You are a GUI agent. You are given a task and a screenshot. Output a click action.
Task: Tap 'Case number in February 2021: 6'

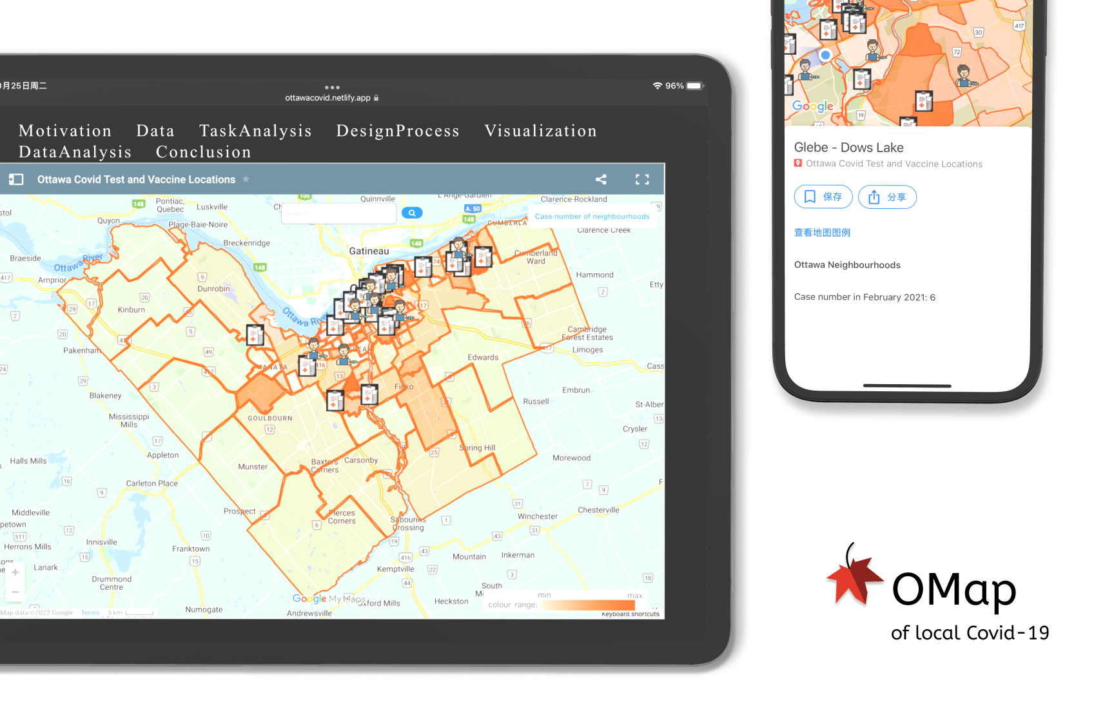click(x=865, y=297)
